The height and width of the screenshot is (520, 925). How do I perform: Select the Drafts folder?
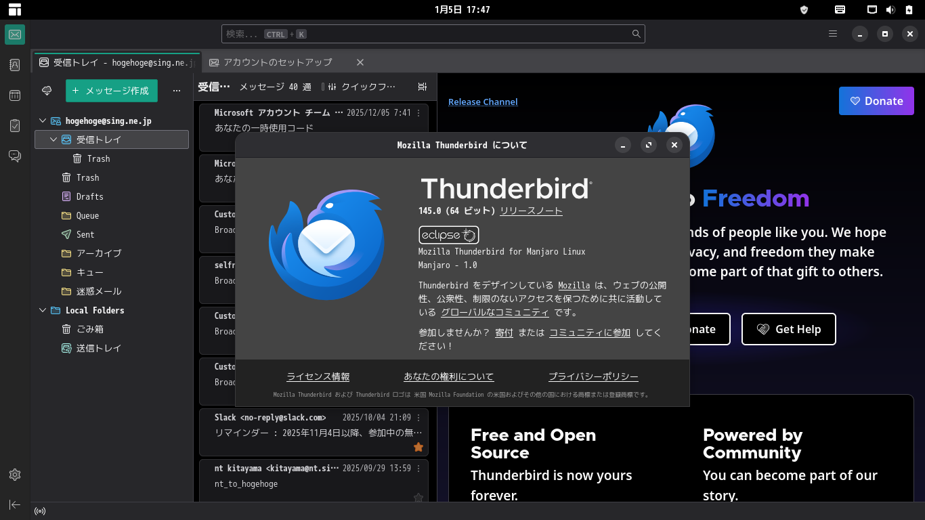tap(112, 196)
